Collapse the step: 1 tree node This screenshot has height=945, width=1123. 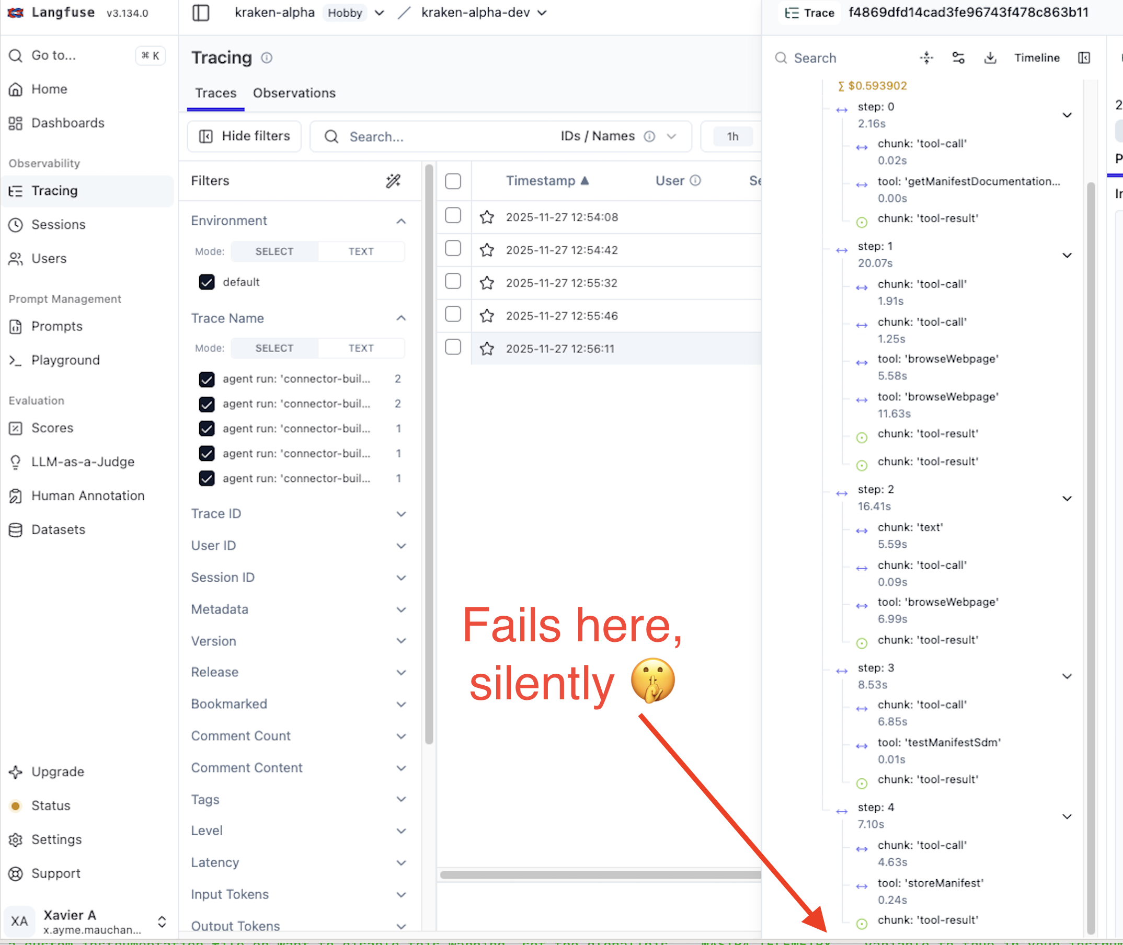(x=1067, y=255)
